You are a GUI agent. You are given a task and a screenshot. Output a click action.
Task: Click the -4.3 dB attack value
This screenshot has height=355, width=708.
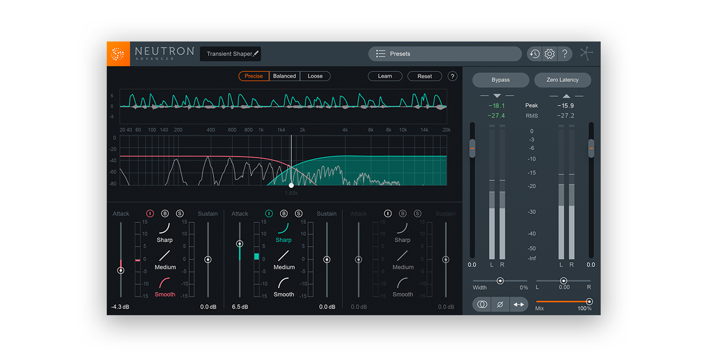pos(121,307)
